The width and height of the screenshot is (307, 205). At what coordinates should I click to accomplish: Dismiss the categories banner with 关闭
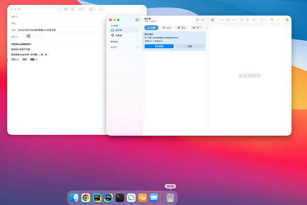point(190,46)
